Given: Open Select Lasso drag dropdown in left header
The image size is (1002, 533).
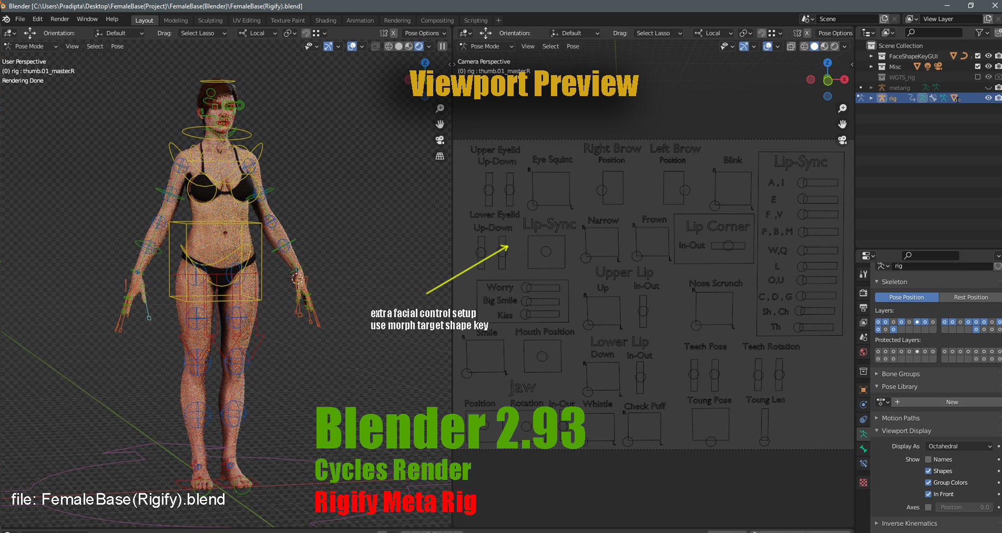Looking at the screenshot, I should click(x=202, y=33).
